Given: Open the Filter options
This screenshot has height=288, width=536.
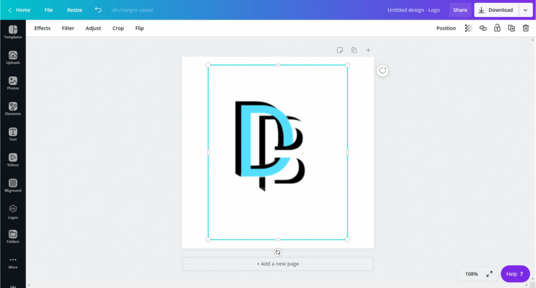Looking at the screenshot, I should [x=68, y=28].
